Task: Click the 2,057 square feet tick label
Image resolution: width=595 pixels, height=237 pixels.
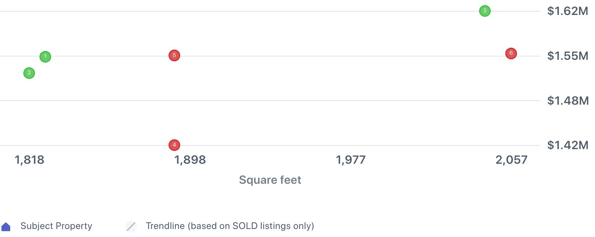Action: tap(512, 160)
